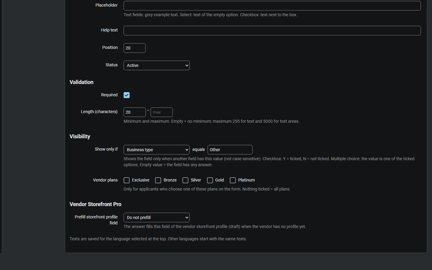Click the Vendor plans label
Screen dimensions: 432x270
105,180
